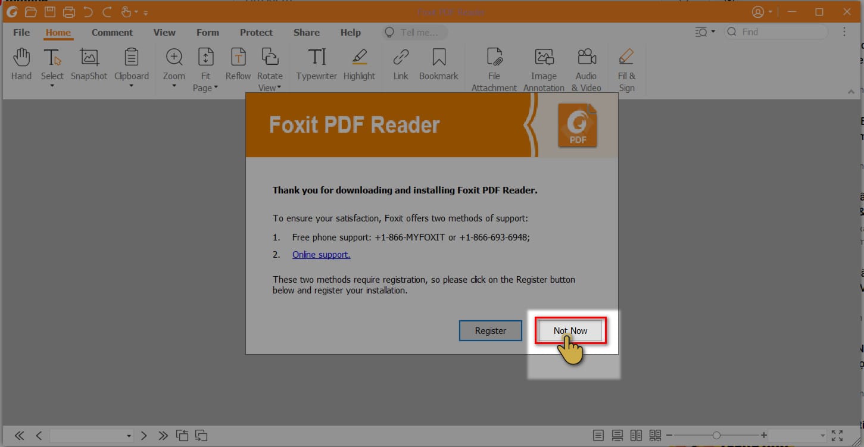Screen dimensions: 864x447
Task: Toggle full screen mode icon in status bar
Action: (837, 436)
